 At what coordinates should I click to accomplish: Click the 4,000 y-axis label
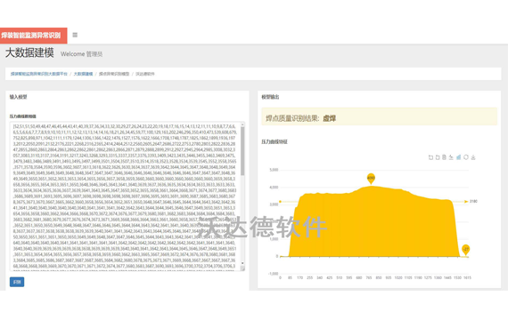click(274, 188)
